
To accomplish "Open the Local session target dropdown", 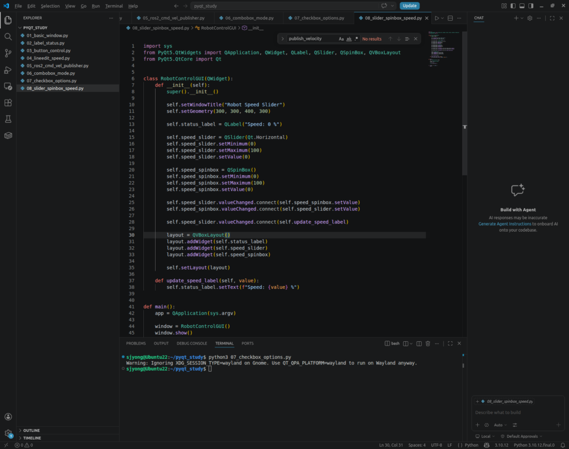I will [x=485, y=436].
